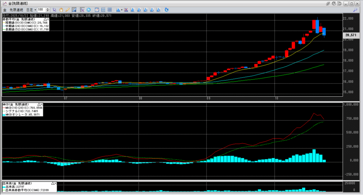The width and height of the screenshot is (363, 195).
Task: Open the chart settings wrench icon
Action: pos(355,10)
